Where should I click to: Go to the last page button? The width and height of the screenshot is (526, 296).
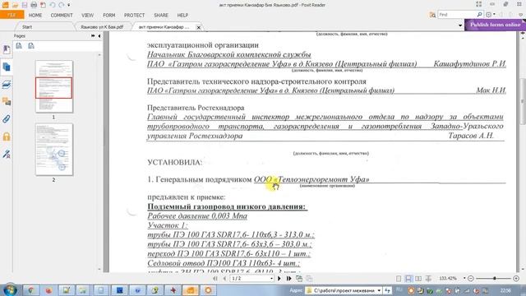(288, 279)
